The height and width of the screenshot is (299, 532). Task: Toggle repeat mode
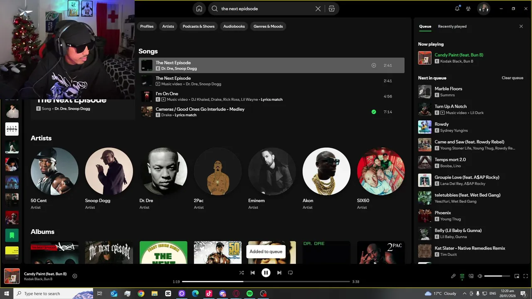(291, 273)
